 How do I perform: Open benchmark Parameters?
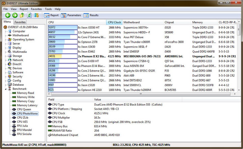point(71,15)
